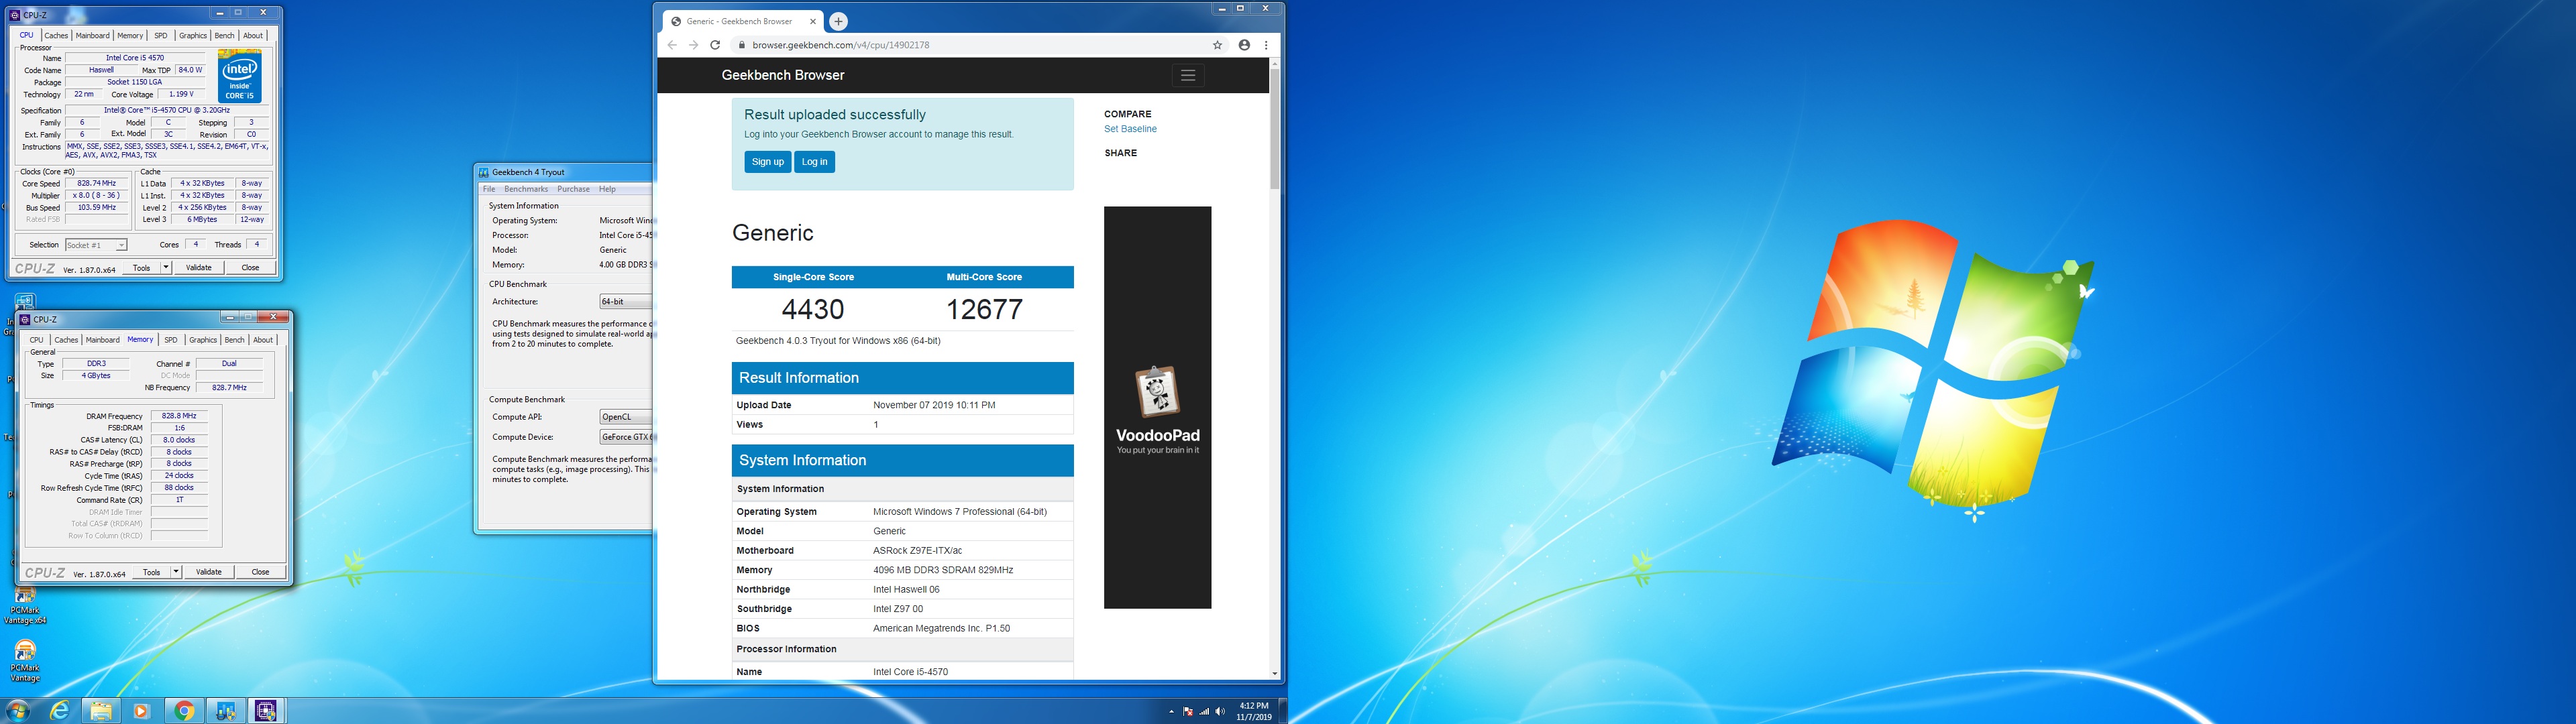
Task: Open Benchmarks menu in Geekbench 4
Action: point(526,189)
